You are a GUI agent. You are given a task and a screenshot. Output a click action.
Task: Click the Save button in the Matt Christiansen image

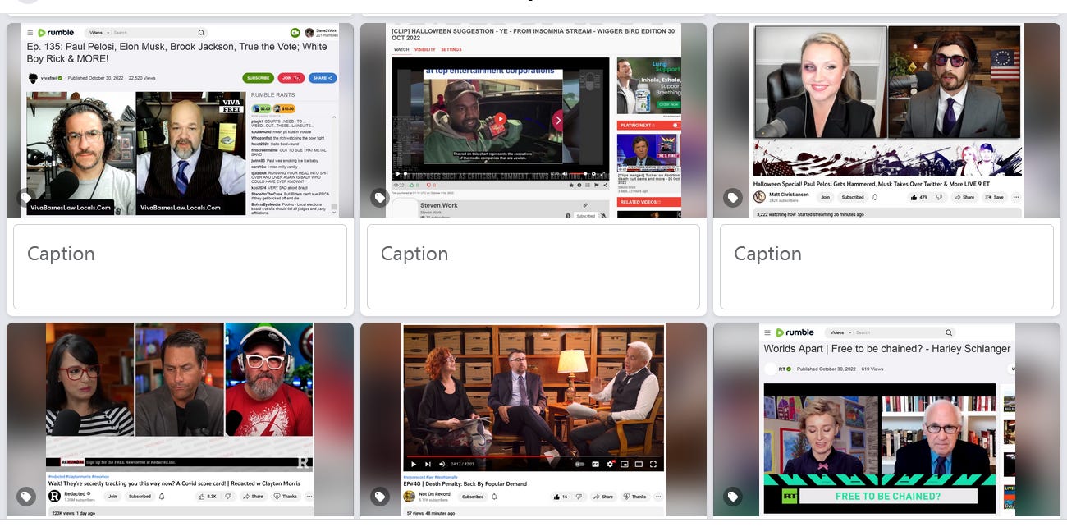(994, 197)
